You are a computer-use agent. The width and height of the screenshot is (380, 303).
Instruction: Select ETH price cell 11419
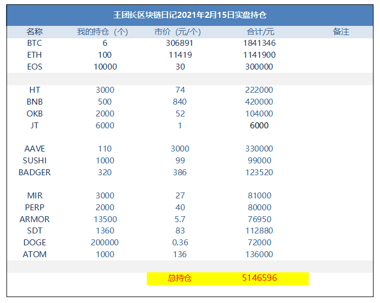[x=180, y=55]
